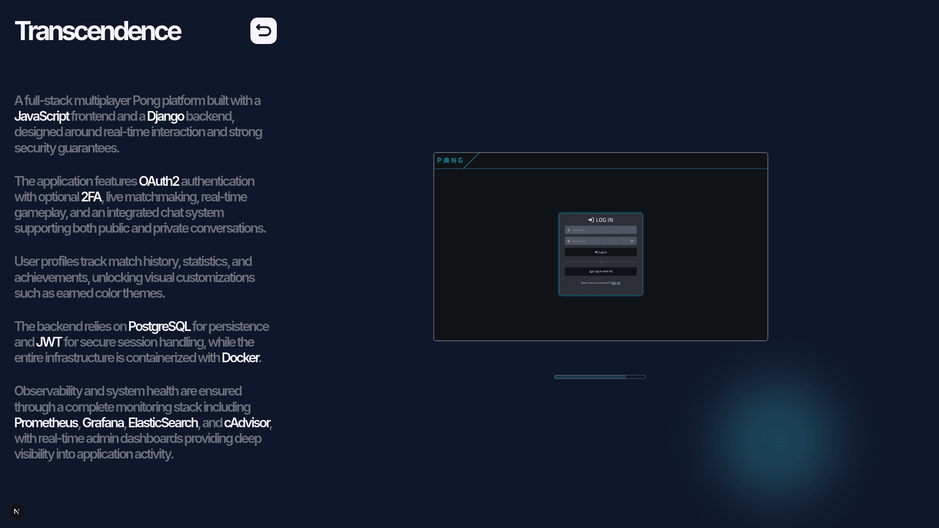The width and height of the screenshot is (939, 528).
Task: Click the Password input field
Action: 601,241
